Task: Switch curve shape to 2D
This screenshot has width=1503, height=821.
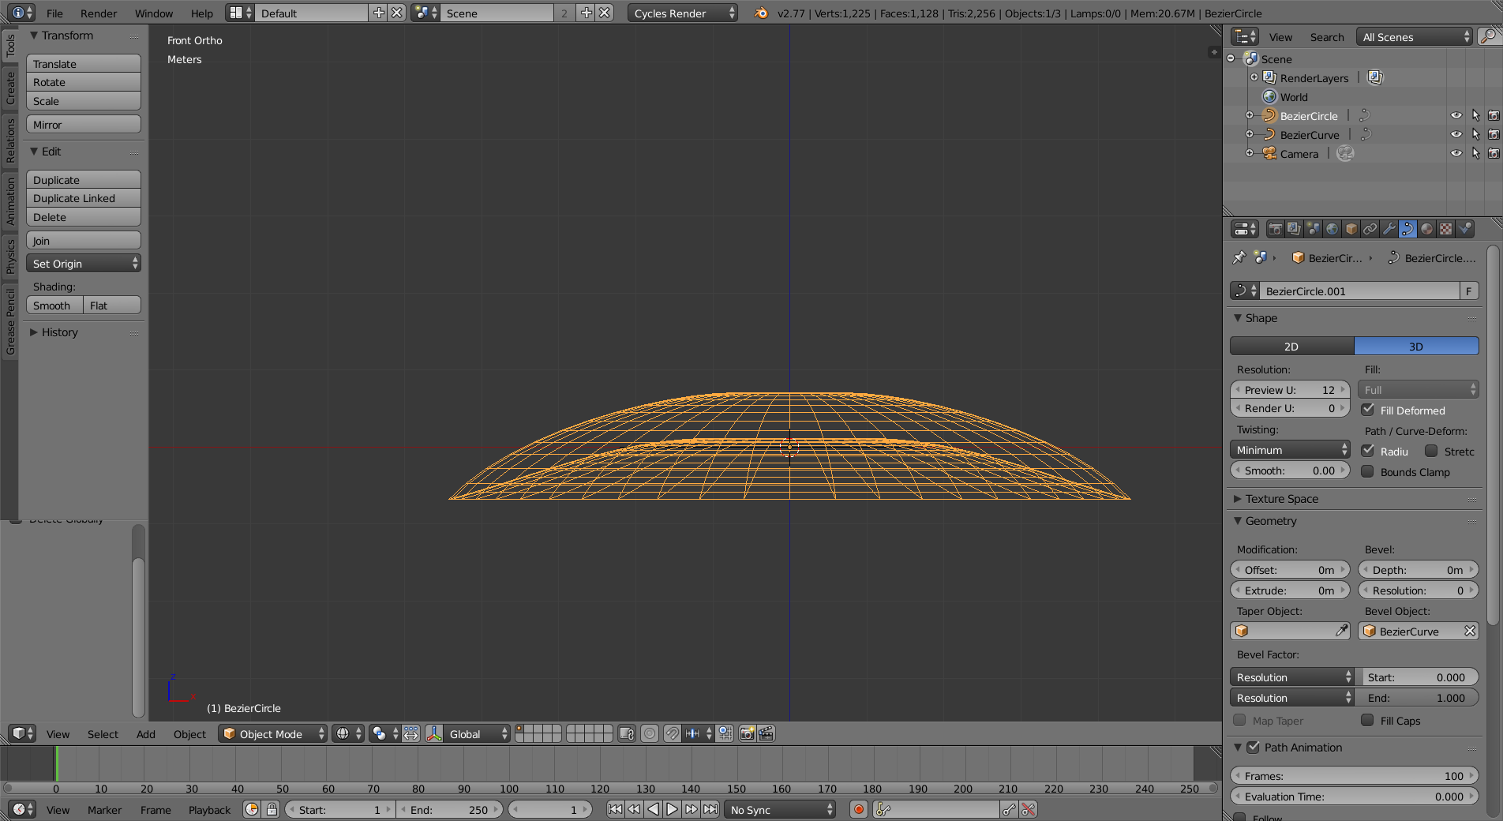Action: click(1291, 347)
